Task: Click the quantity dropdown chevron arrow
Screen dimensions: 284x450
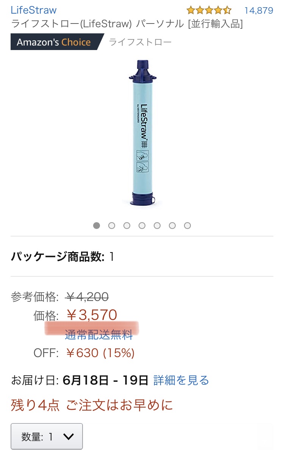Action: click(69, 437)
